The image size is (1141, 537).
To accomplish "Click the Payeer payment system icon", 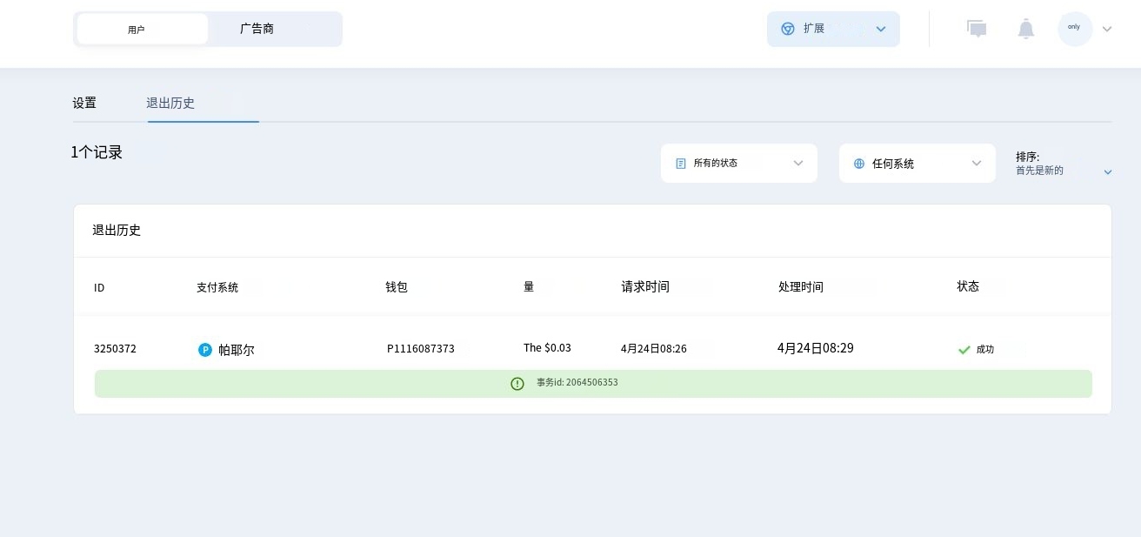I will pyautogui.click(x=205, y=350).
